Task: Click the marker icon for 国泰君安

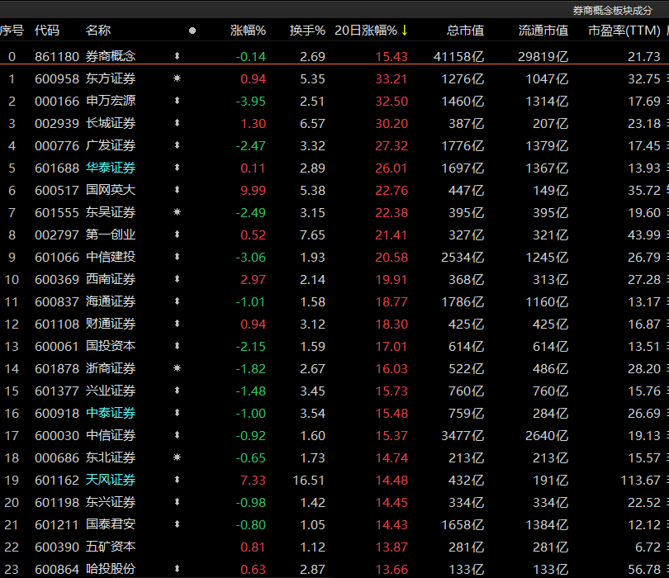Action: pyautogui.click(x=177, y=524)
